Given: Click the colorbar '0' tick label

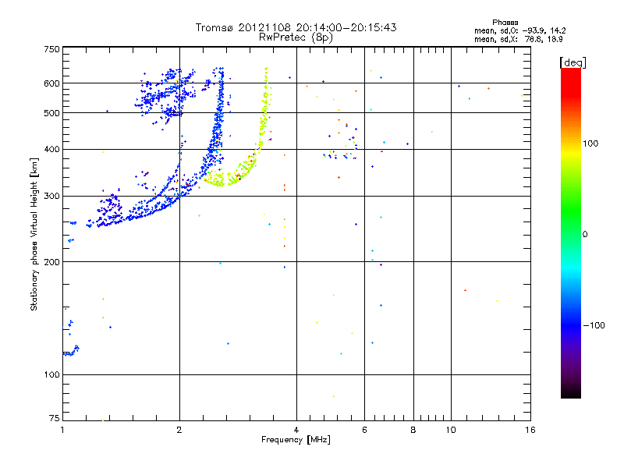Looking at the screenshot, I should 585,235.
